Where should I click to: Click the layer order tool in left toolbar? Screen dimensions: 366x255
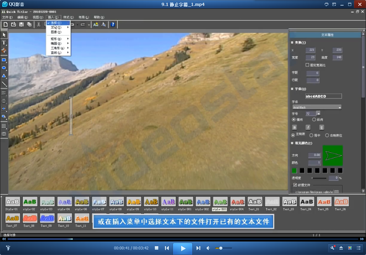[x=4, y=117]
